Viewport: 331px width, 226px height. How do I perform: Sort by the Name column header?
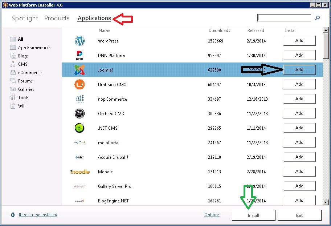click(104, 31)
